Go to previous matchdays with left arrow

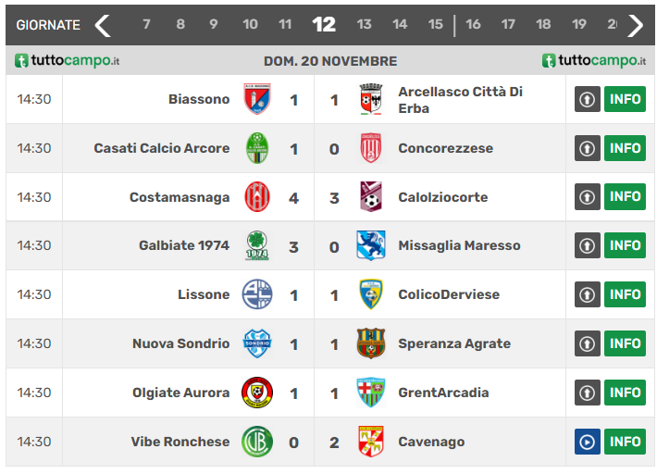pyautogui.click(x=103, y=25)
